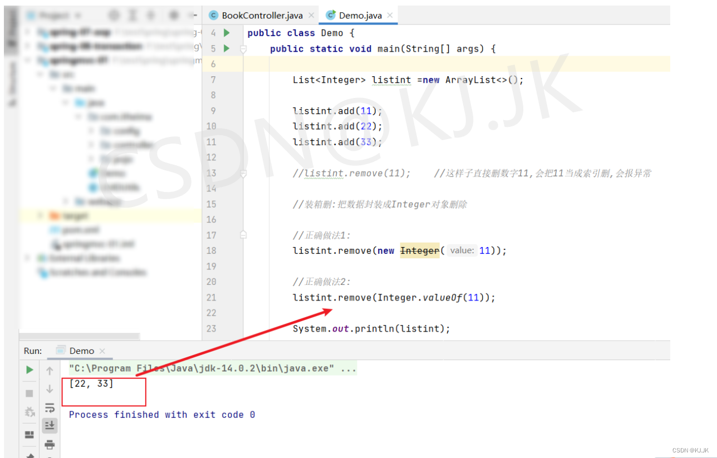The height and width of the screenshot is (458, 717).
Task: Click the class icon on Demo.java tab
Action: [331, 15]
